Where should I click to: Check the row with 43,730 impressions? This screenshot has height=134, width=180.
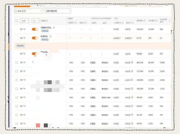[17, 115]
